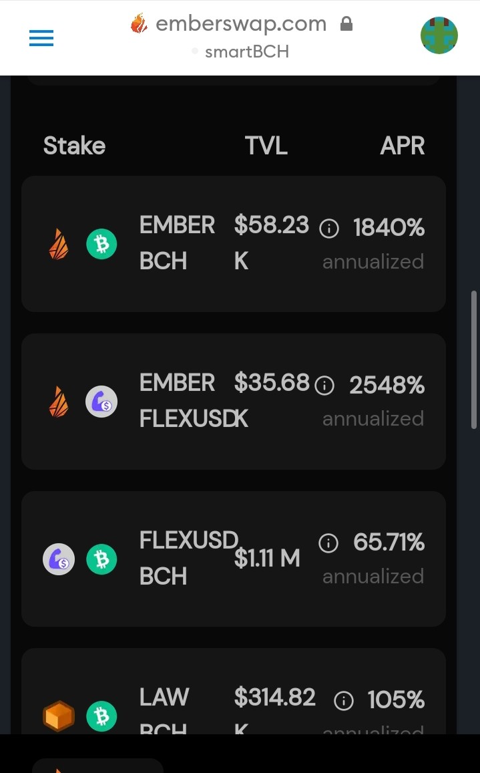Click the flexUSD token icon in EMBER FLEXUSD row

(x=101, y=402)
